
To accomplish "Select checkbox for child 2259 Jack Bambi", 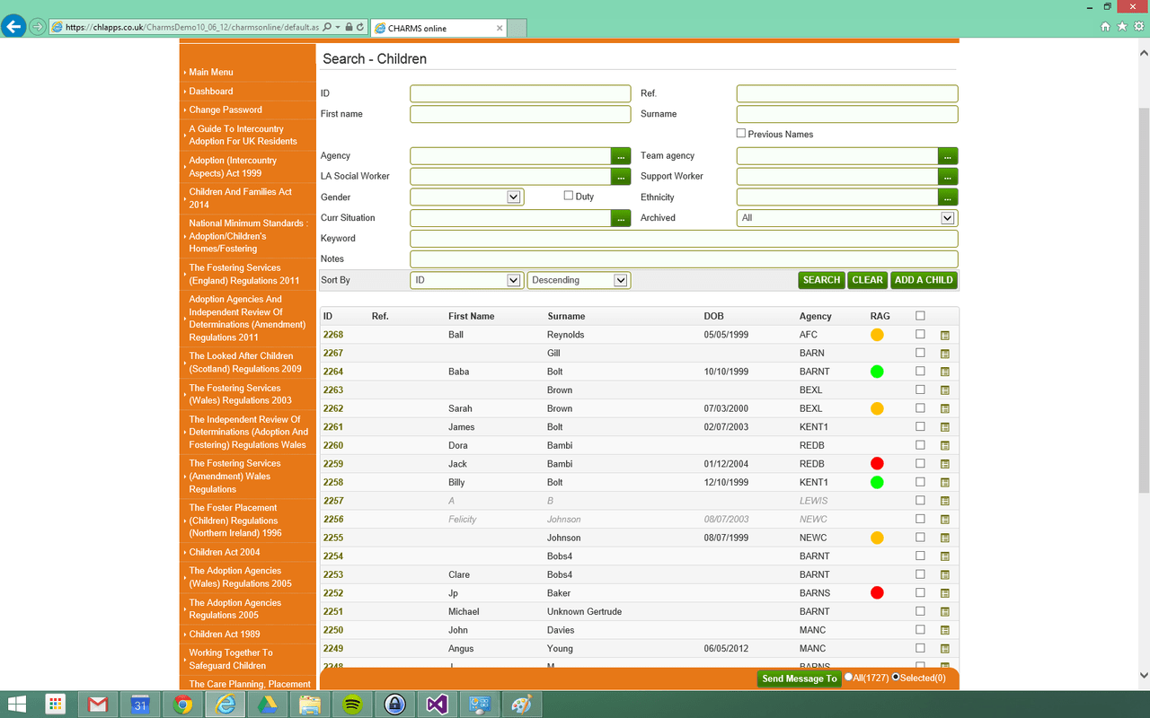I will coord(920,463).
